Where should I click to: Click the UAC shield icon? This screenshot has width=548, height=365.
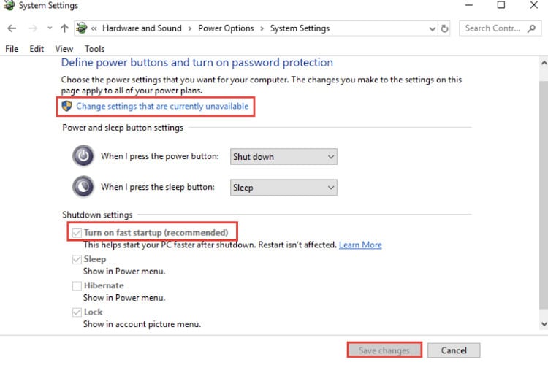pyautogui.click(x=66, y=106)
